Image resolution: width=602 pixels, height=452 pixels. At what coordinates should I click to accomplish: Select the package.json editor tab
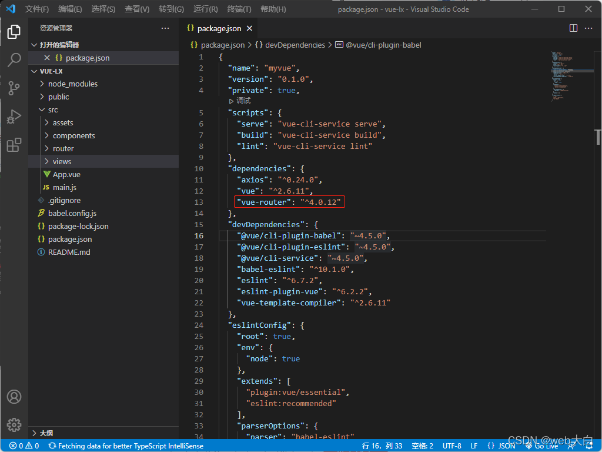[x=219, y=28]
